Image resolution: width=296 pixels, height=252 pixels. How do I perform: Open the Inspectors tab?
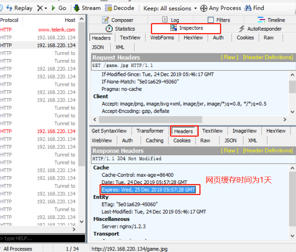coord(186,28)
